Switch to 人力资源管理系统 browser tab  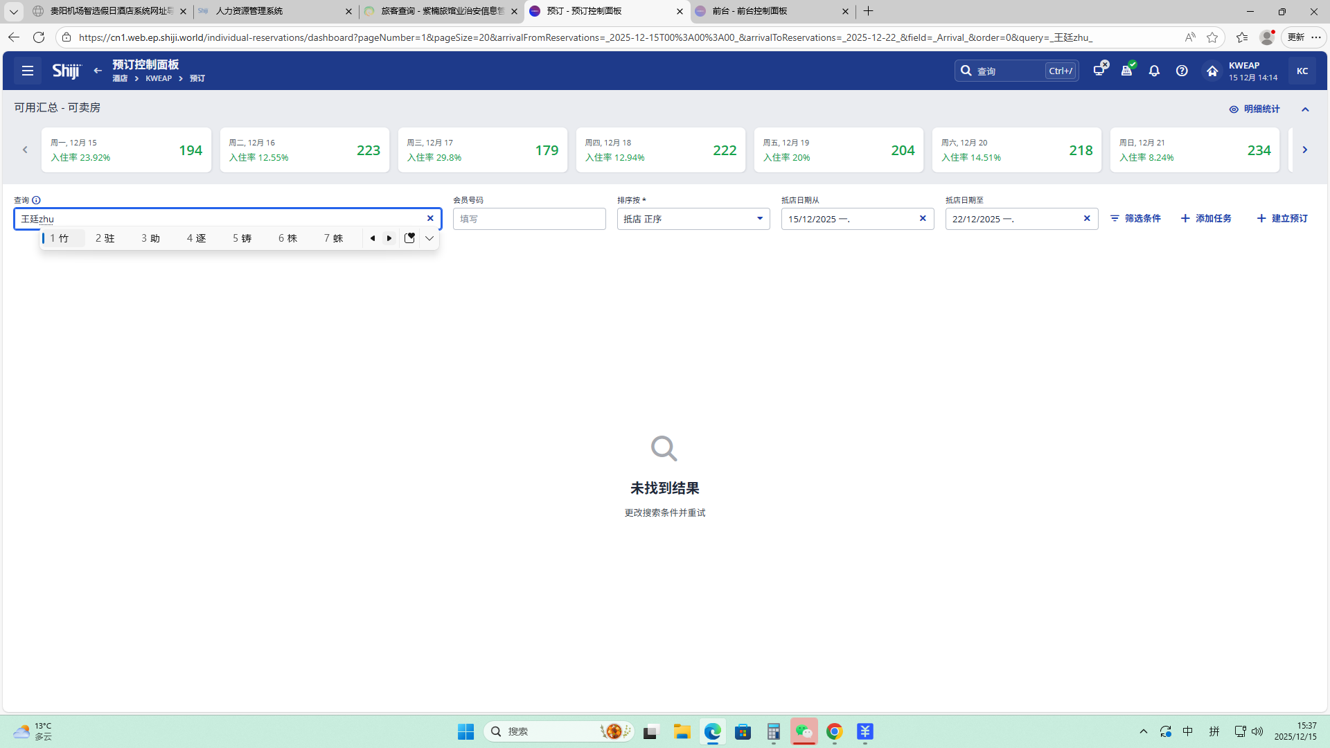(274, 11)
